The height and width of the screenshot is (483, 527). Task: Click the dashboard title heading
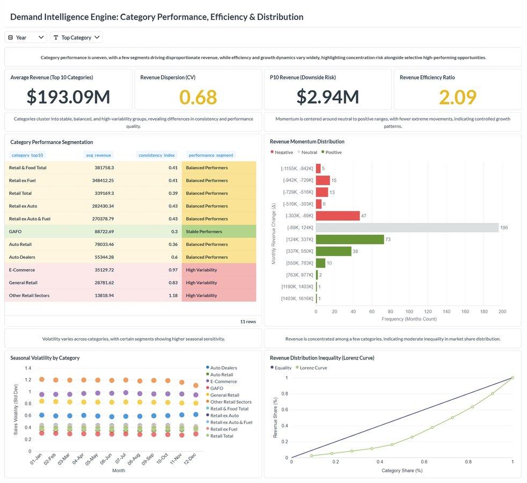157,17
